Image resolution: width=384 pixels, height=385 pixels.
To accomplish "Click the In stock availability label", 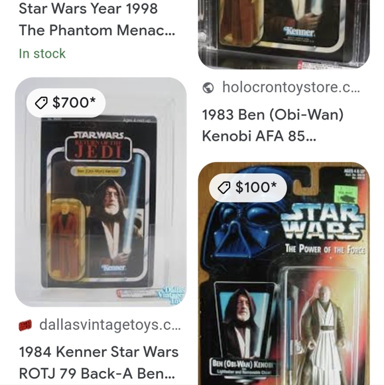I will (42, 54).
